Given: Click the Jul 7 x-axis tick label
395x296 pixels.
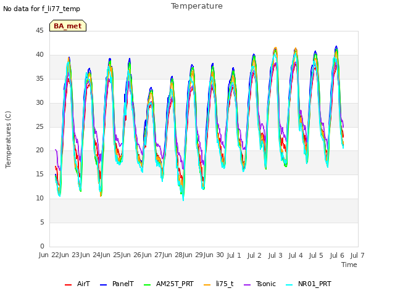Looking at the screenshot, I should tap(357, 255).
